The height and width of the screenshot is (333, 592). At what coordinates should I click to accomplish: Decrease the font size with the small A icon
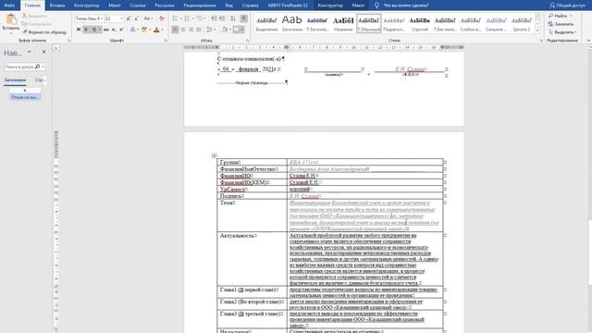(x=136, y=18)
